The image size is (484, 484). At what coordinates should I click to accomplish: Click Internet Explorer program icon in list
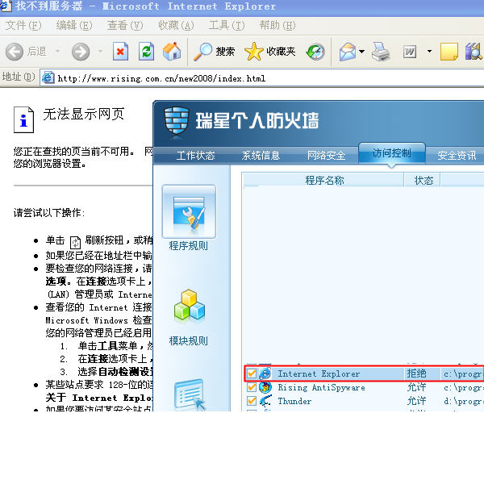pos(265,373)
